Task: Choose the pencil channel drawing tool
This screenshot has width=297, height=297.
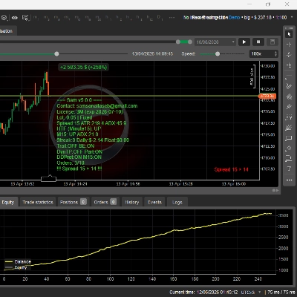Action: tap(289, 86)
